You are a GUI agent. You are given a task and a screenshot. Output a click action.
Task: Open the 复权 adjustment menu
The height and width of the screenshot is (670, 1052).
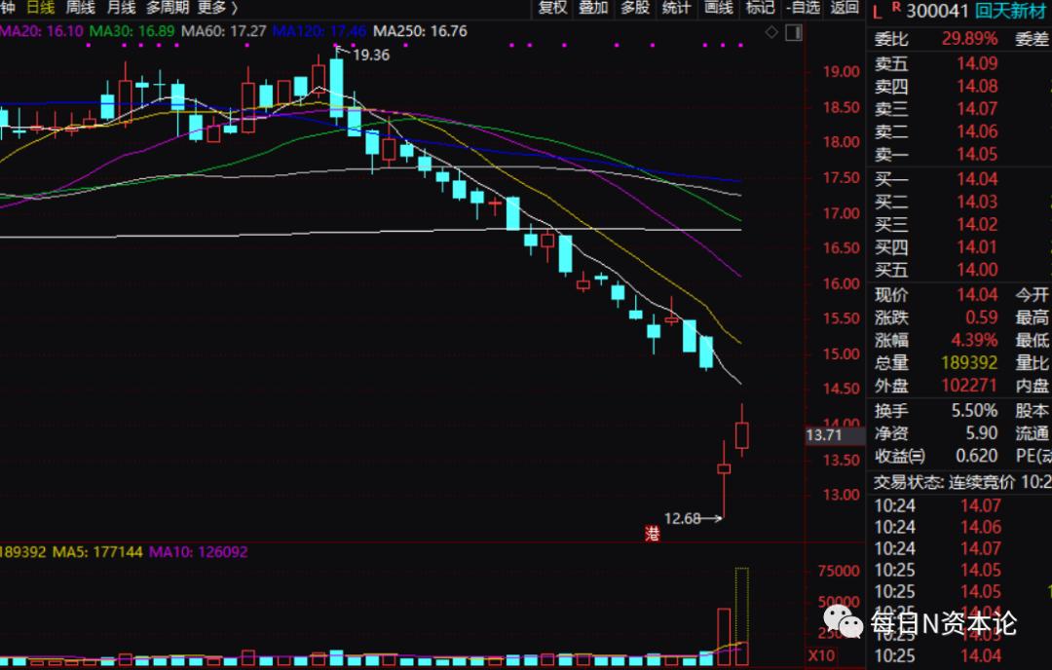pyautogui.click(x=553, y=8)
